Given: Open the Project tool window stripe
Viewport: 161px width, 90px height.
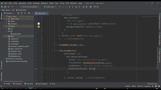Looking at the screenshot, I should pos(2,16).
